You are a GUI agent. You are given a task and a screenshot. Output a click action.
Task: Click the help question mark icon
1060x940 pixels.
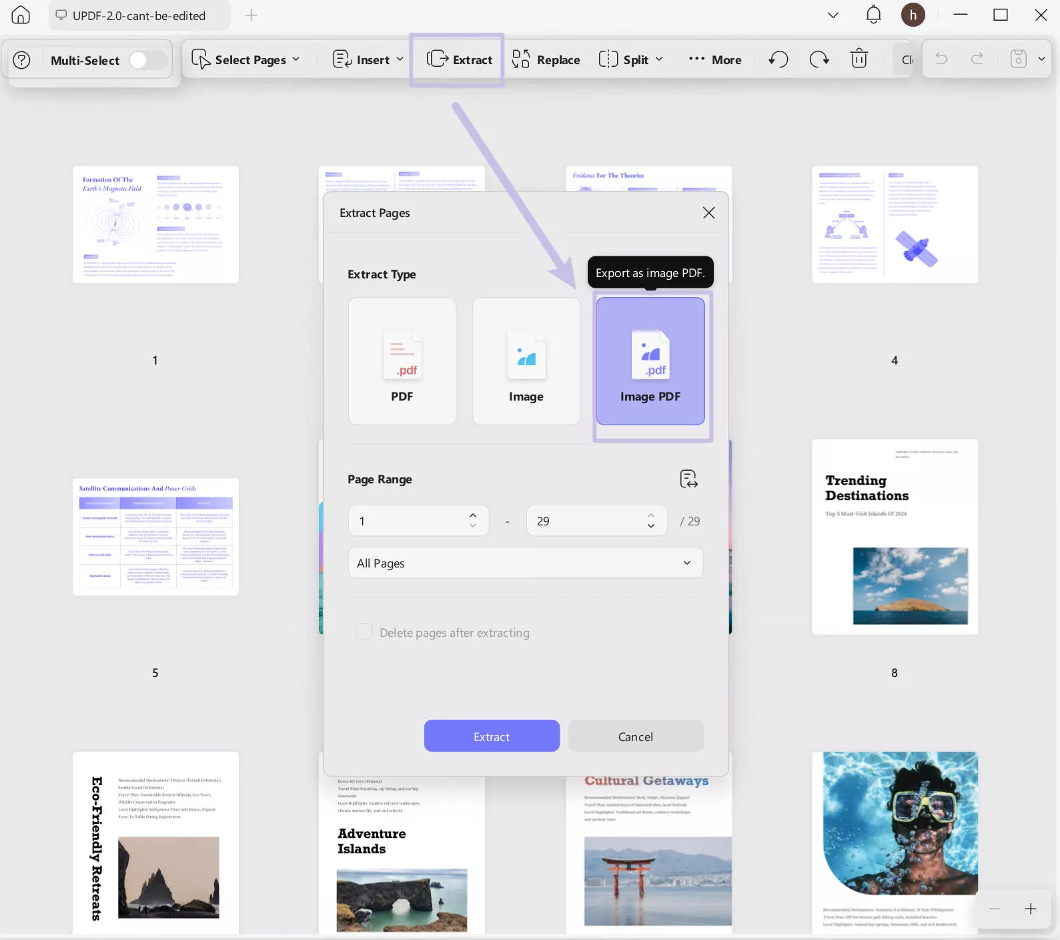point(22,60)
